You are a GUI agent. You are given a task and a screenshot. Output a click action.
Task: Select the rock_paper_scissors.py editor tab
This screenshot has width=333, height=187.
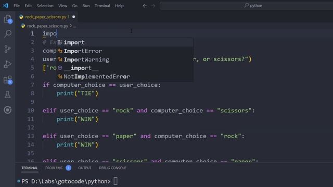point(46,17)
